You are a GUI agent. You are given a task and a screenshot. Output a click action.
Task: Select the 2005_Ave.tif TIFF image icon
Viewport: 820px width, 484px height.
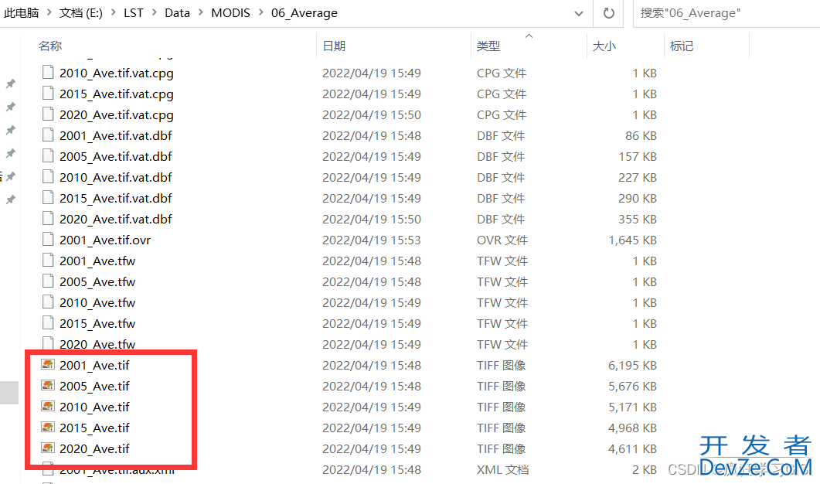[x=48, y=386]
